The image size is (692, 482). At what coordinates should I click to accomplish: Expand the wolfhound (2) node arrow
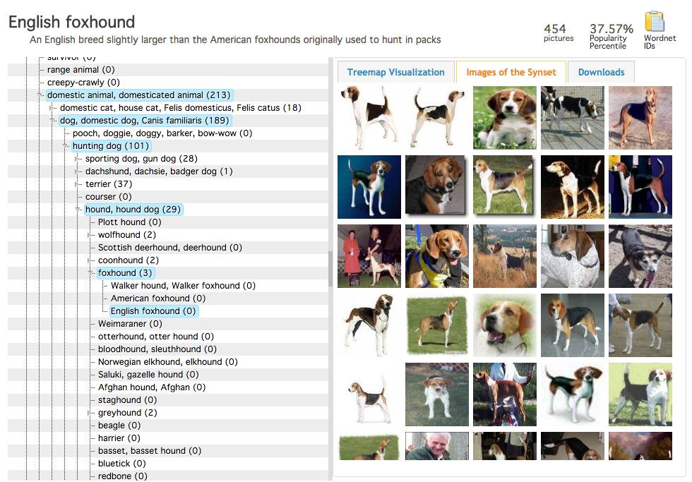point(91,235)
